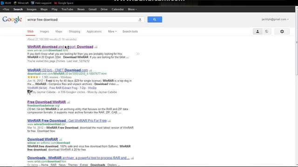
Task: Click the www.winrarfreedownload.co green URL
Action: pyautogui.click(x=47, y=124)
